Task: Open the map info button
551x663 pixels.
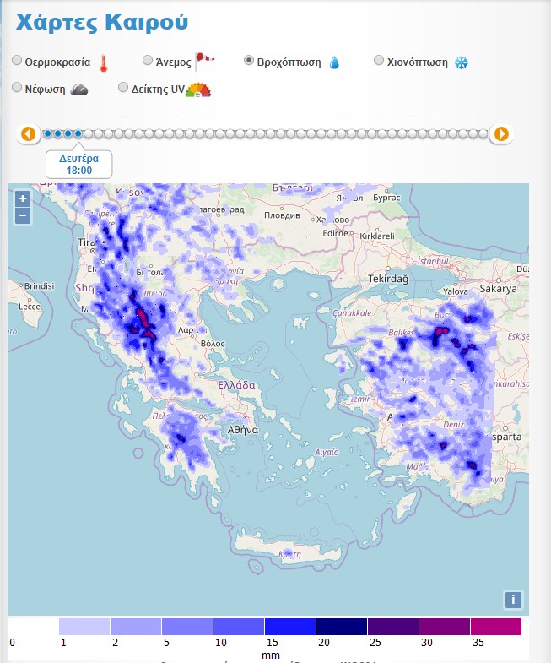Action: [x=513, y=600]
